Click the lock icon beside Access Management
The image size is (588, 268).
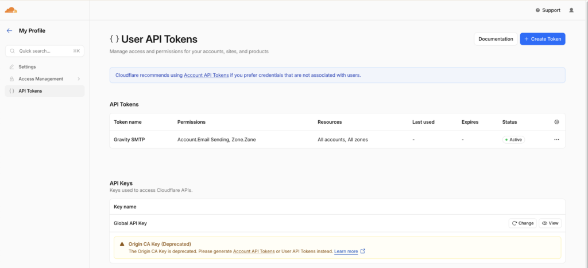point(11,79)
